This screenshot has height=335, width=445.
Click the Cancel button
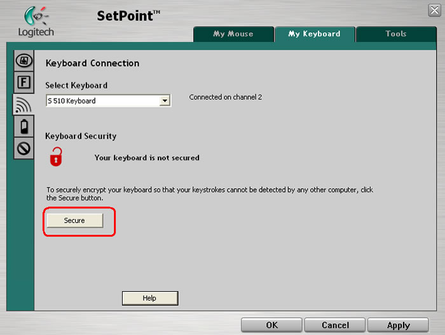point(335,325)
